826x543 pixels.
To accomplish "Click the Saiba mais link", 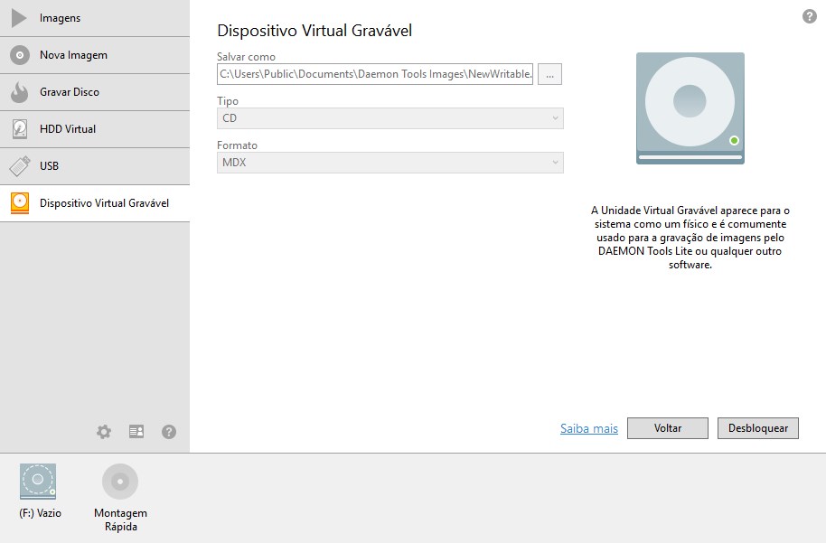I will [589, 429].
